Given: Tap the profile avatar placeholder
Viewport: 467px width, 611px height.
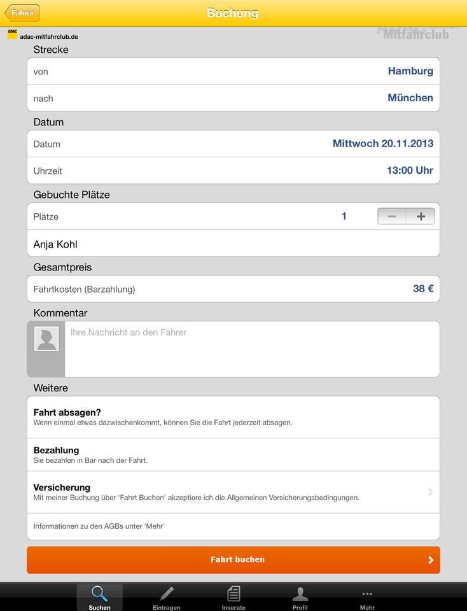Looking at the screenshot, I should pyautogui.click(x=46, y=339).
